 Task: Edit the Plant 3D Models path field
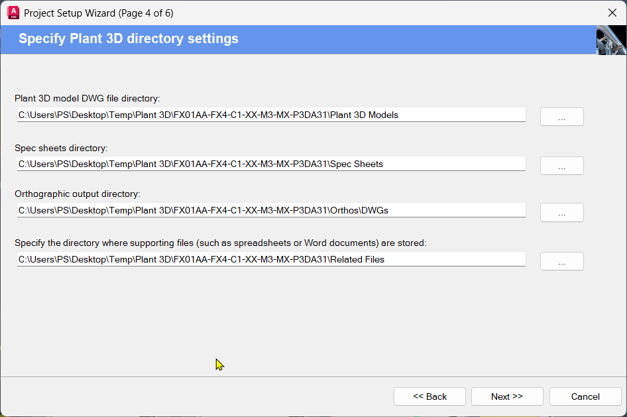(x=271, y=115)
